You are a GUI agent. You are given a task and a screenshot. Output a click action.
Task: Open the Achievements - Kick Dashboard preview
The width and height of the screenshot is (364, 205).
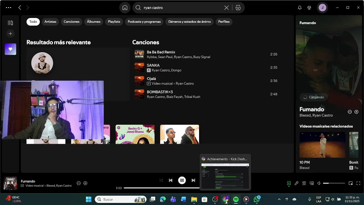(x=225, y=172)
